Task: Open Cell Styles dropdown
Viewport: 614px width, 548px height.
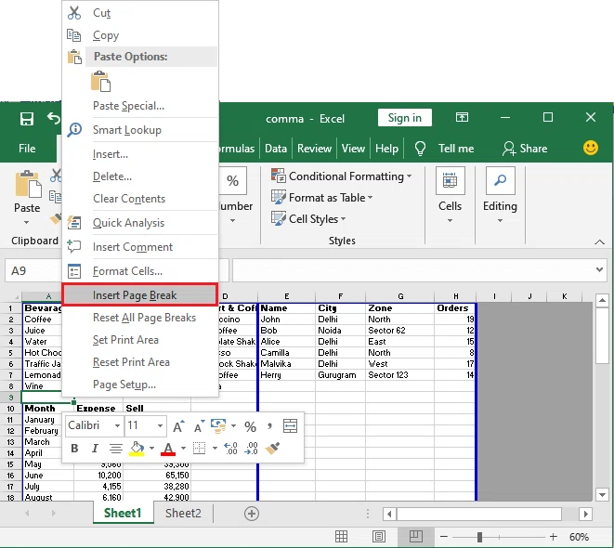Action: click(308, 219)
